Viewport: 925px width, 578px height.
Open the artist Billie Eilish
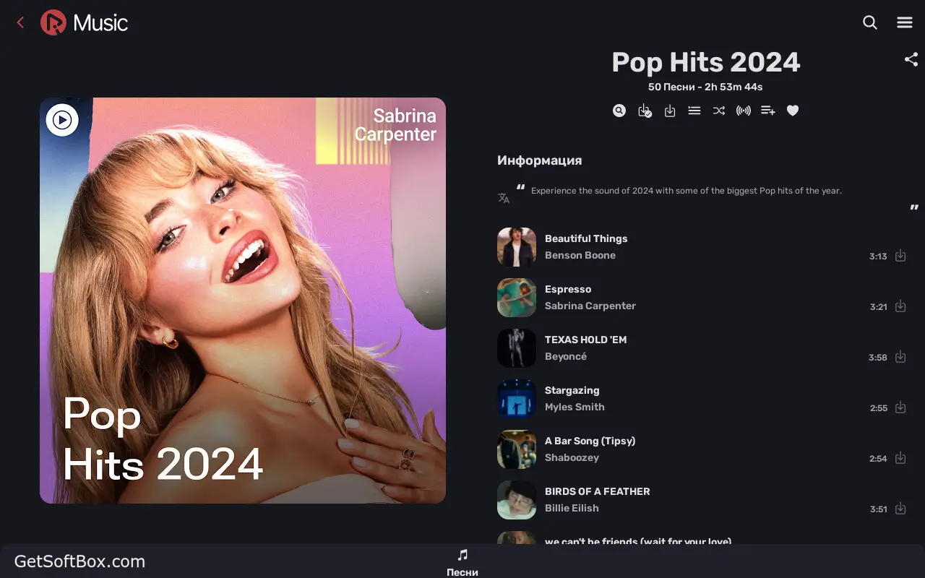(572, 508)
